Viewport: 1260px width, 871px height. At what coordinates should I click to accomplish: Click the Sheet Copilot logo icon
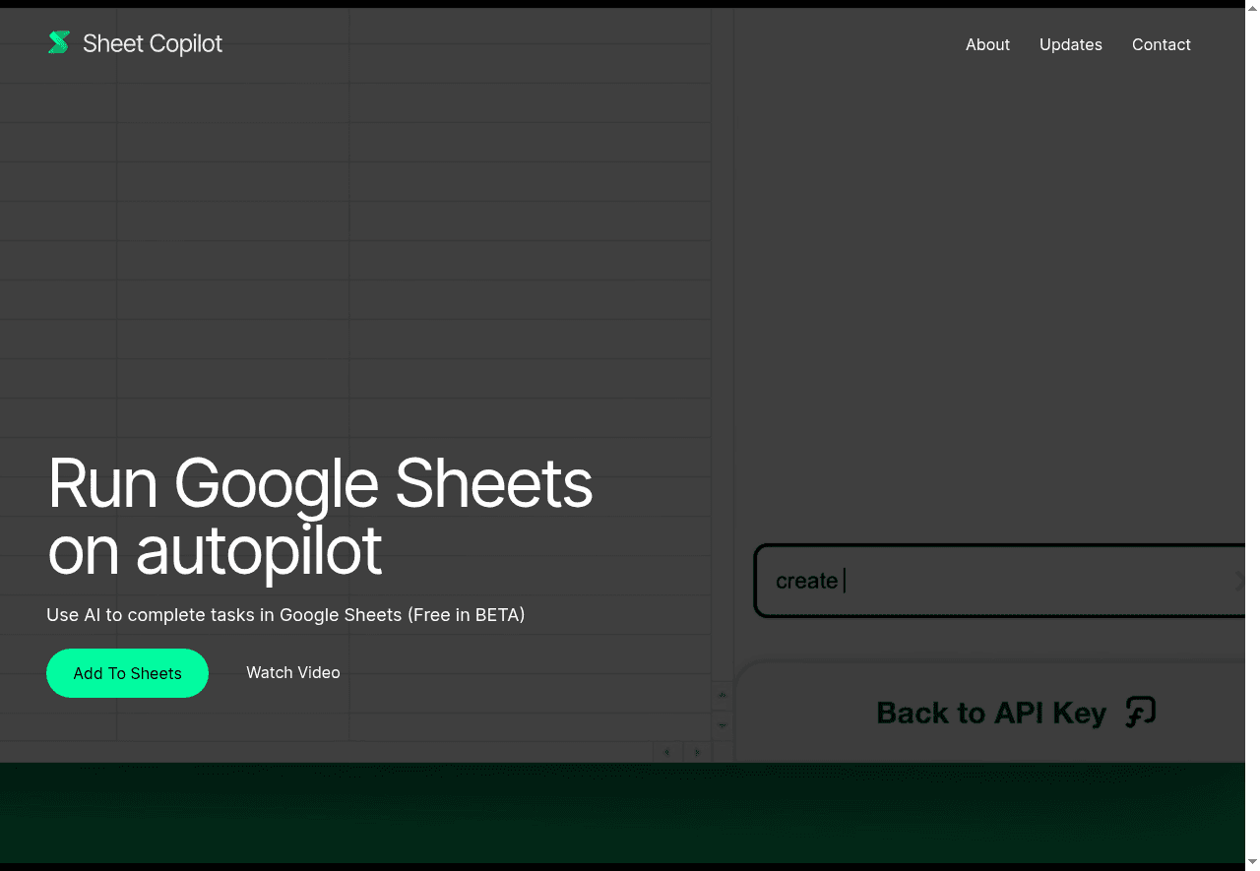click(x=58, y=42)
